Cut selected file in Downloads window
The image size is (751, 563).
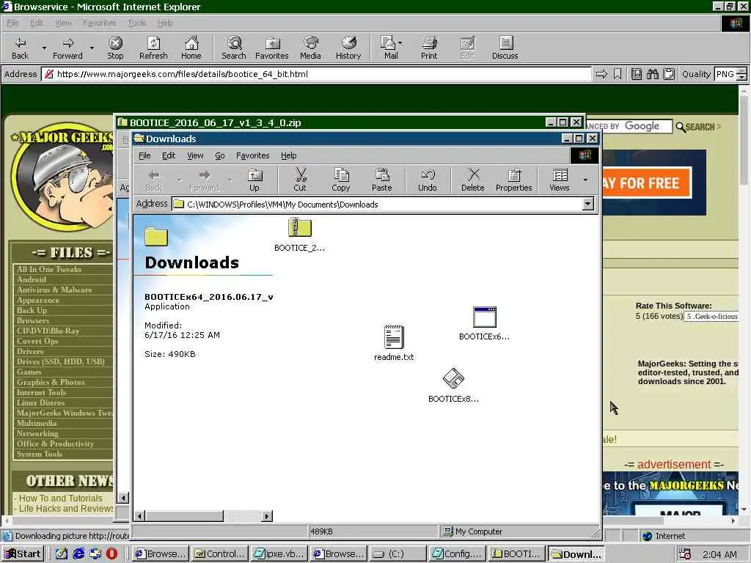point(300,180)
